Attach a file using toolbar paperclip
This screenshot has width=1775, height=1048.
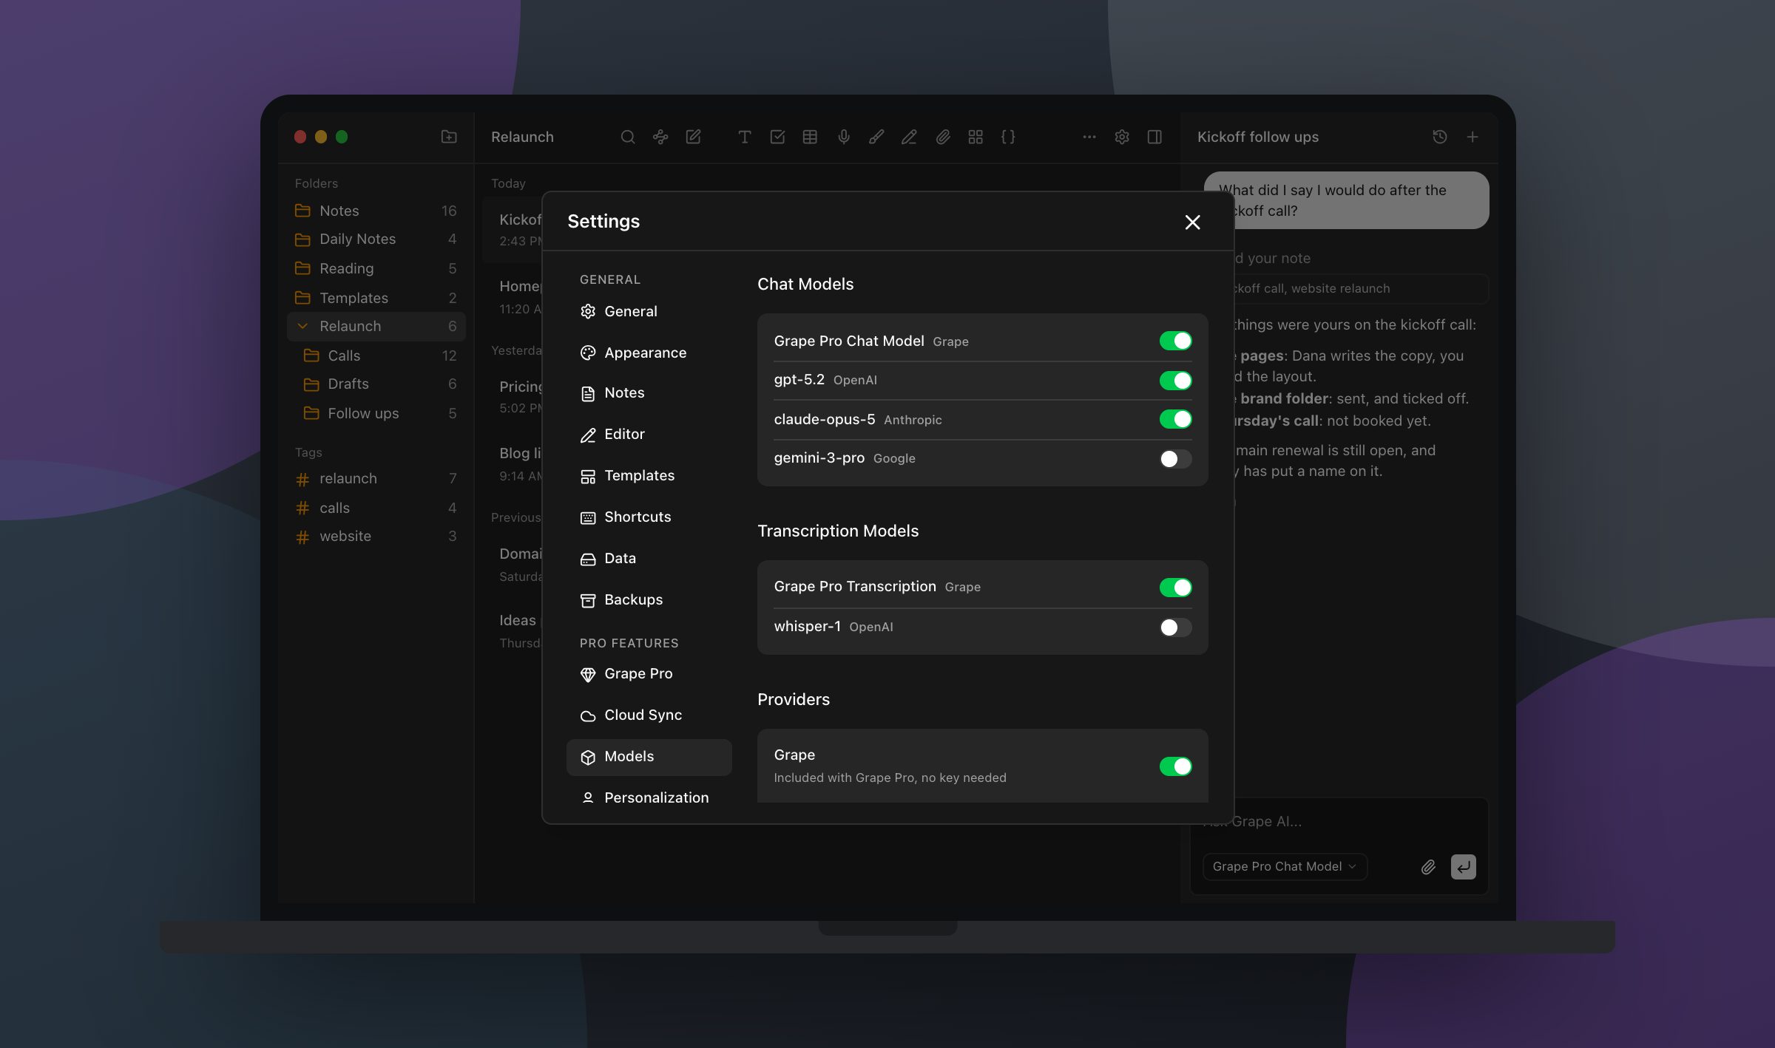pos(943,137)
